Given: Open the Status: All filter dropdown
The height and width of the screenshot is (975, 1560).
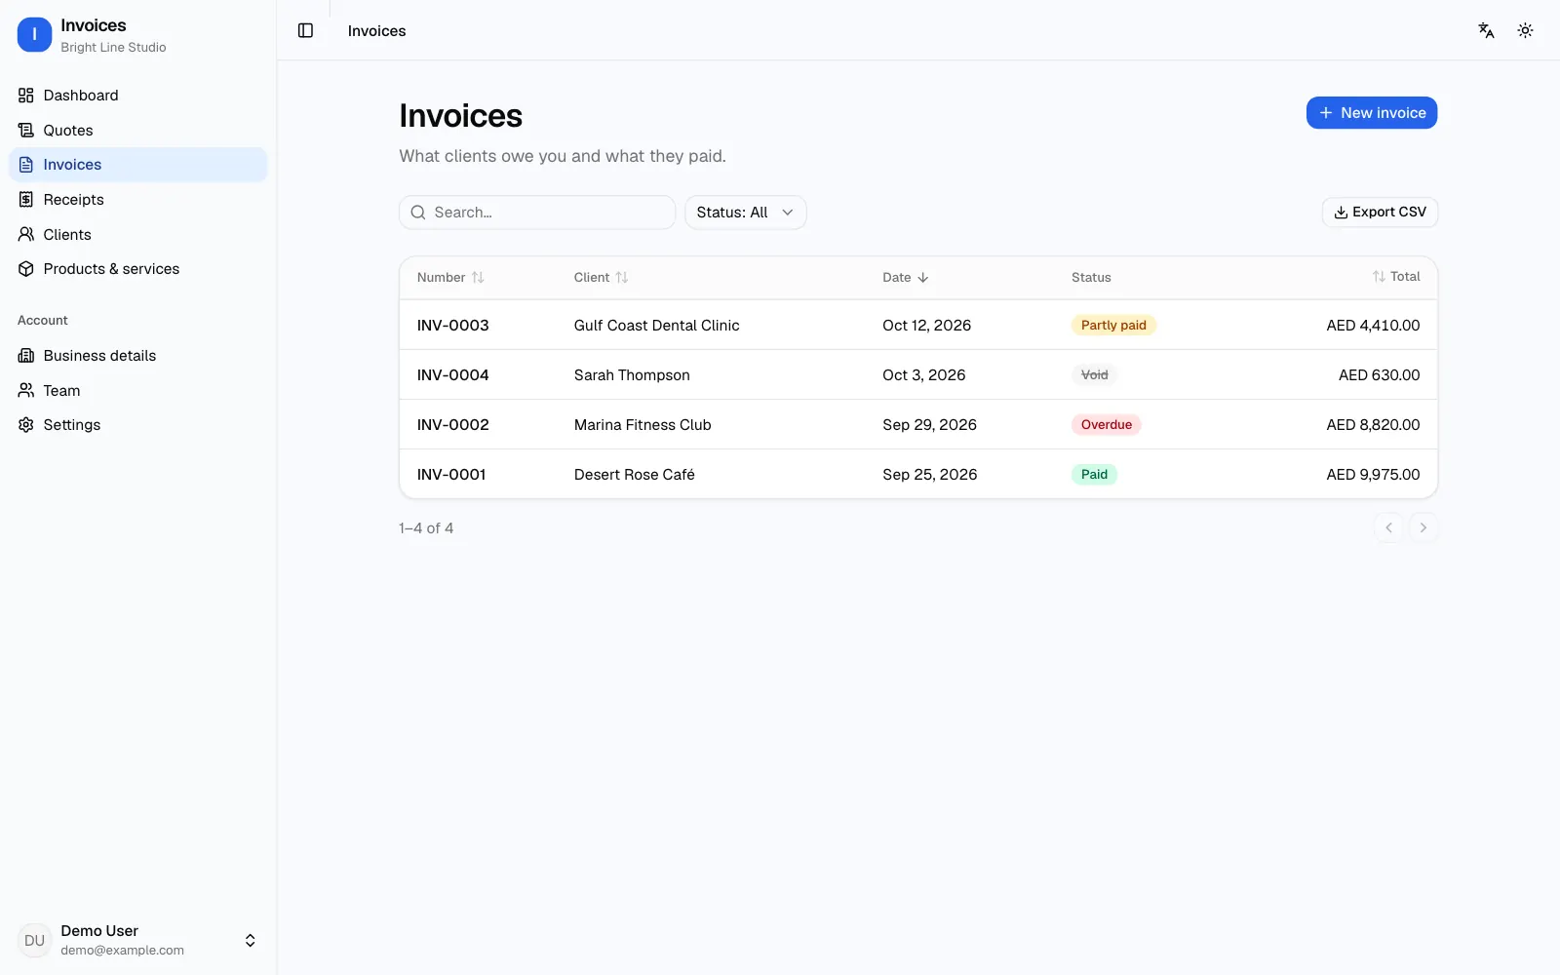Looking at the screenshot, I should pyautogui.click(x=745, y=213).
